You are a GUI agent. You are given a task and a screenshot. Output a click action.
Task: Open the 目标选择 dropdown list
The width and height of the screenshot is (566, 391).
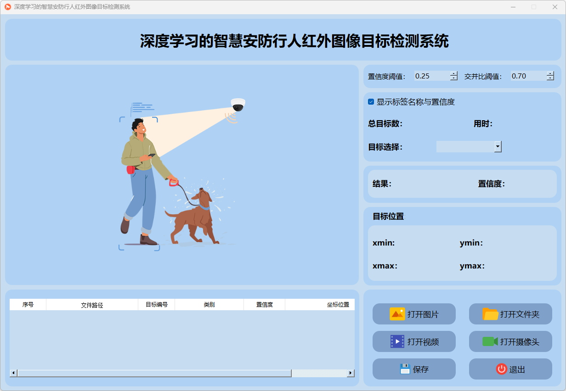pyautogui.click(x=498, y=146)
